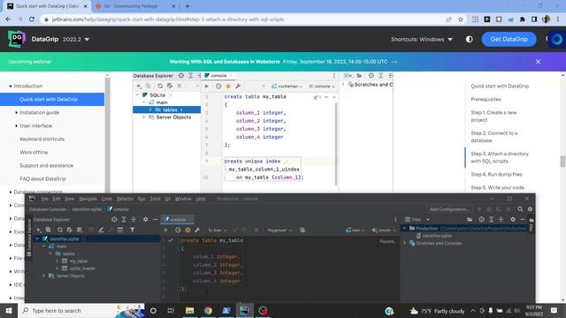Image resolution: width=566 pixels, height=318 pixels.
Task: Open the main schema dropdown in DataGrip console toolbar
Action: [355, 230]
